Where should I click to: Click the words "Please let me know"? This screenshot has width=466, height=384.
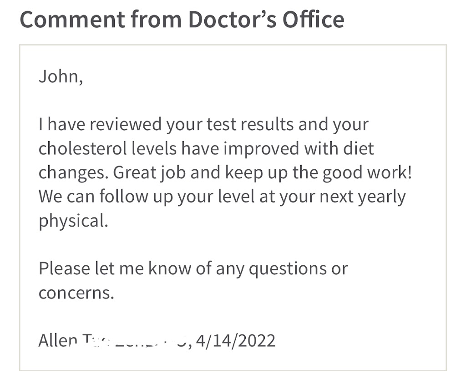click(x=114, y=268)
